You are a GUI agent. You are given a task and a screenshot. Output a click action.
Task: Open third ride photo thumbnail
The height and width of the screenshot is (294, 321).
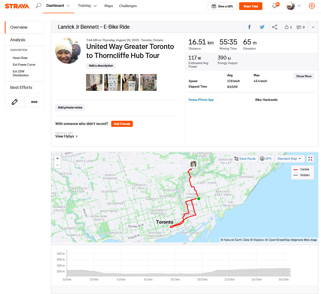[130, 82]
